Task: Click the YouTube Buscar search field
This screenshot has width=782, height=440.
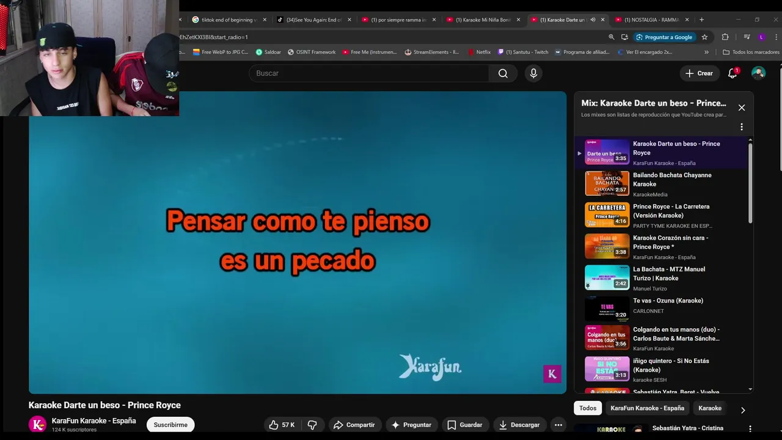Action: [368, 73]
